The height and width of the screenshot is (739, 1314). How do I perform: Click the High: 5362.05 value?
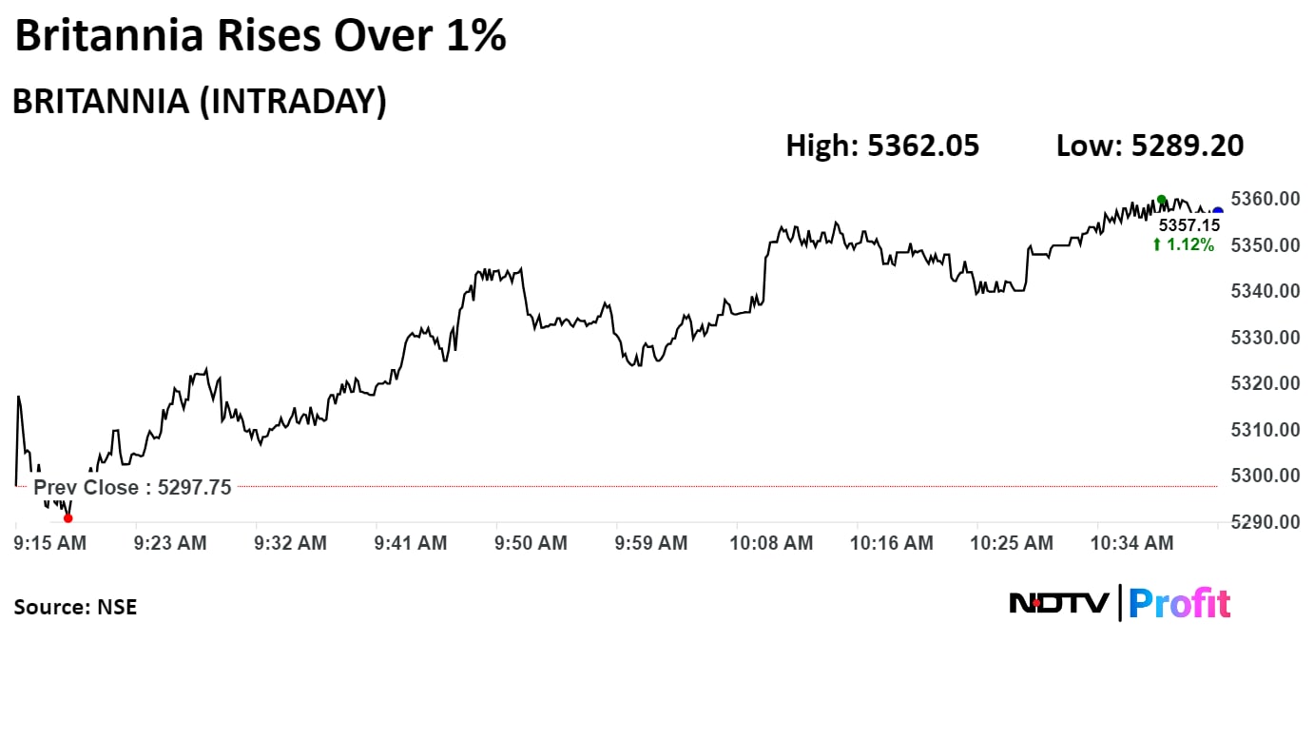point(881,146)
